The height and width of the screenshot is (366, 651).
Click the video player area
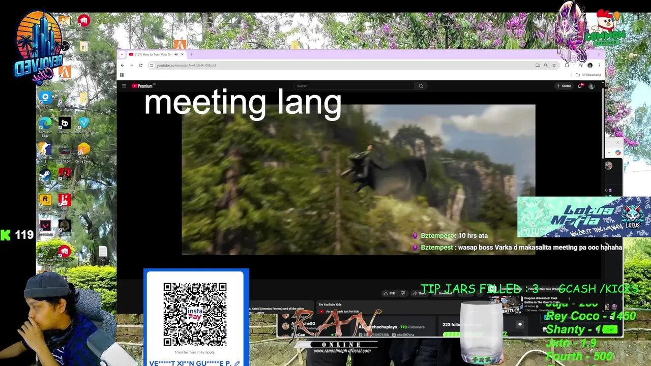point(358,179)
